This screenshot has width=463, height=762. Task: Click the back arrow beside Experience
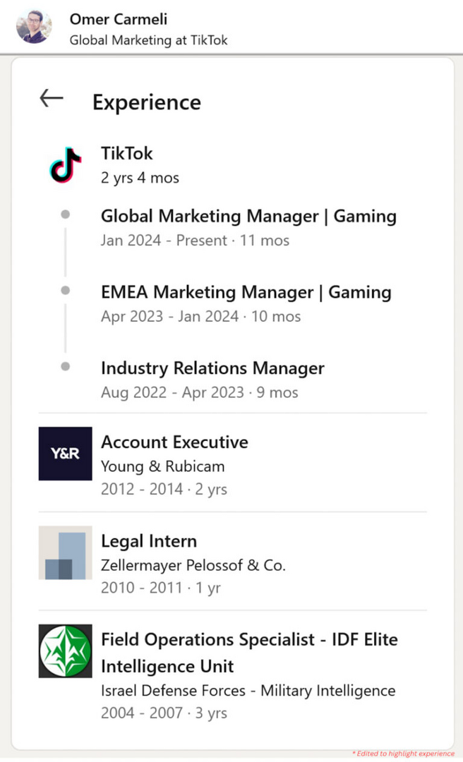point(52,98)
